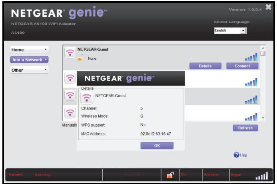Click NETGEAR-Guest name in the Details dialog

(111, 96)
